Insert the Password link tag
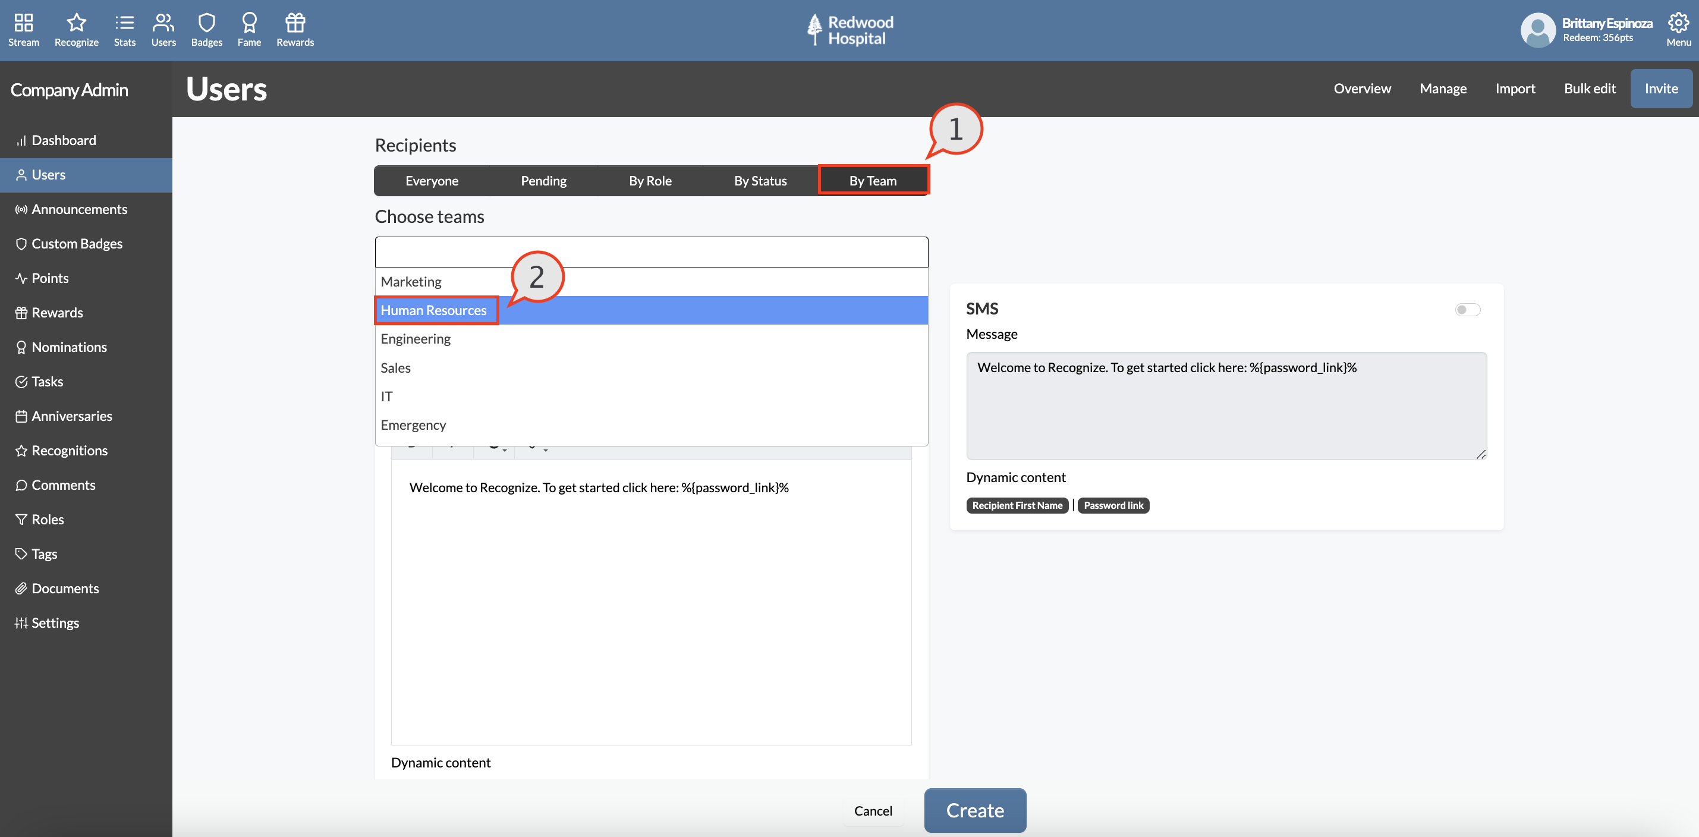This screenshot has width=1699, height=837. pos(1113,505)
